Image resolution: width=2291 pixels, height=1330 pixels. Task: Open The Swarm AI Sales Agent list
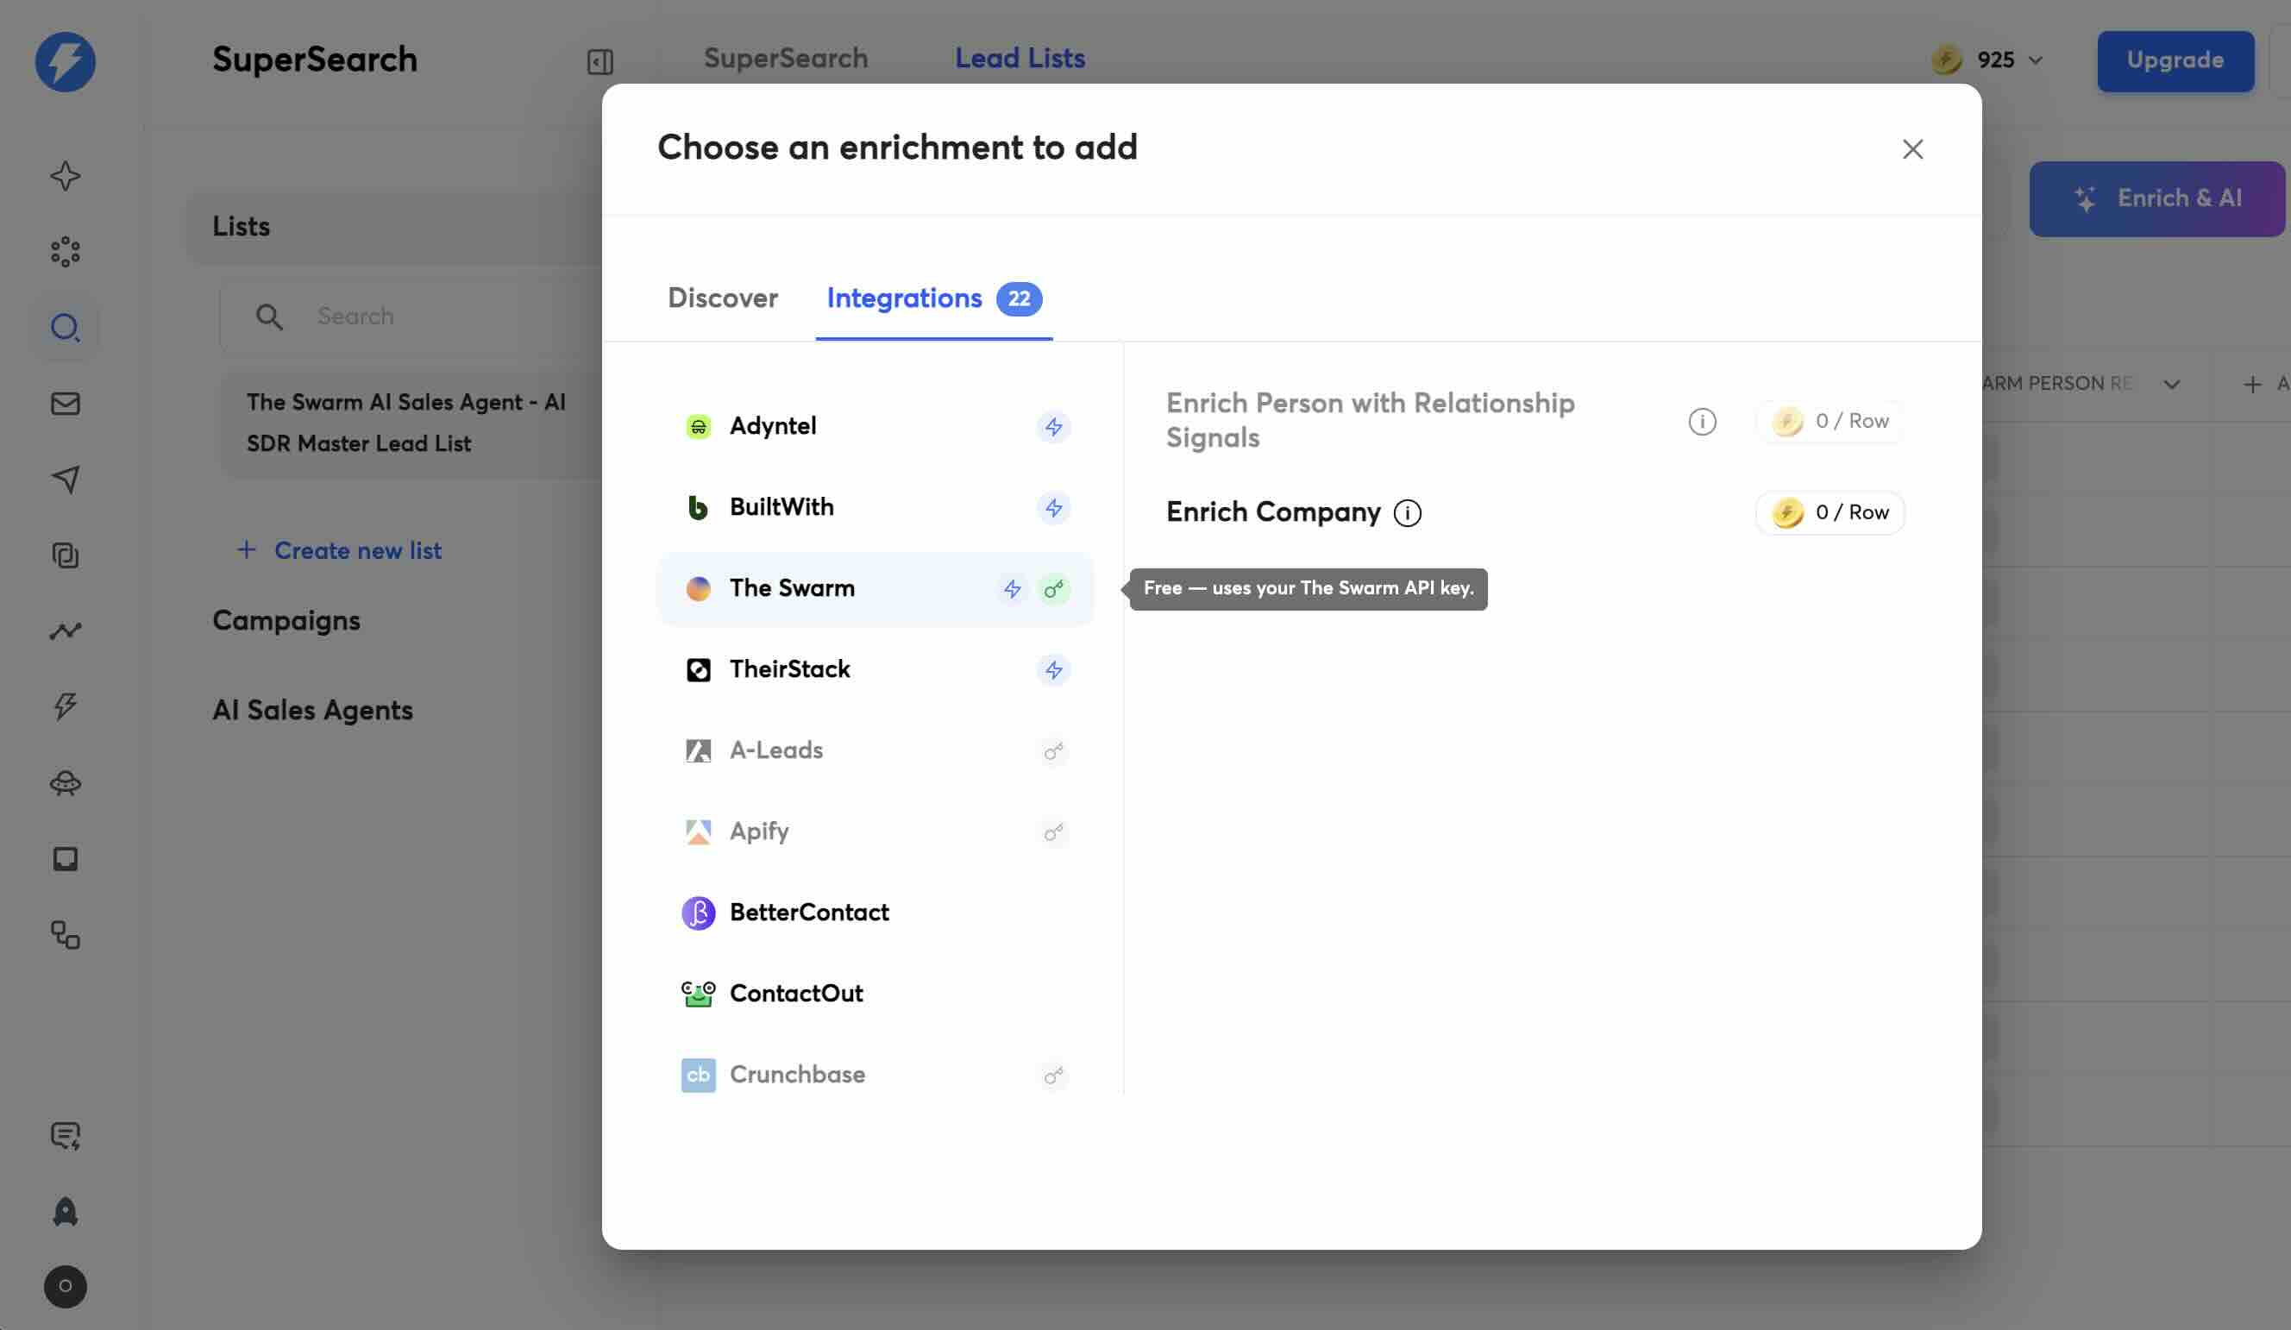pos(411,423)
